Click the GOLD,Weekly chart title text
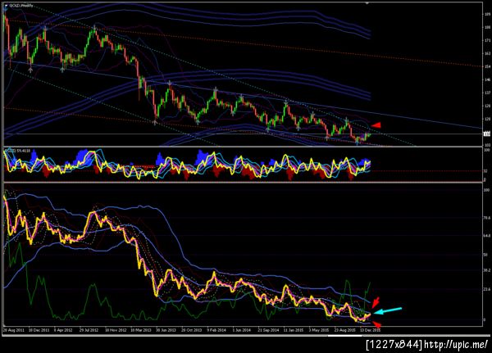This screenshot has height=353, width=492. pyautogui.click(x=21, y=6)
